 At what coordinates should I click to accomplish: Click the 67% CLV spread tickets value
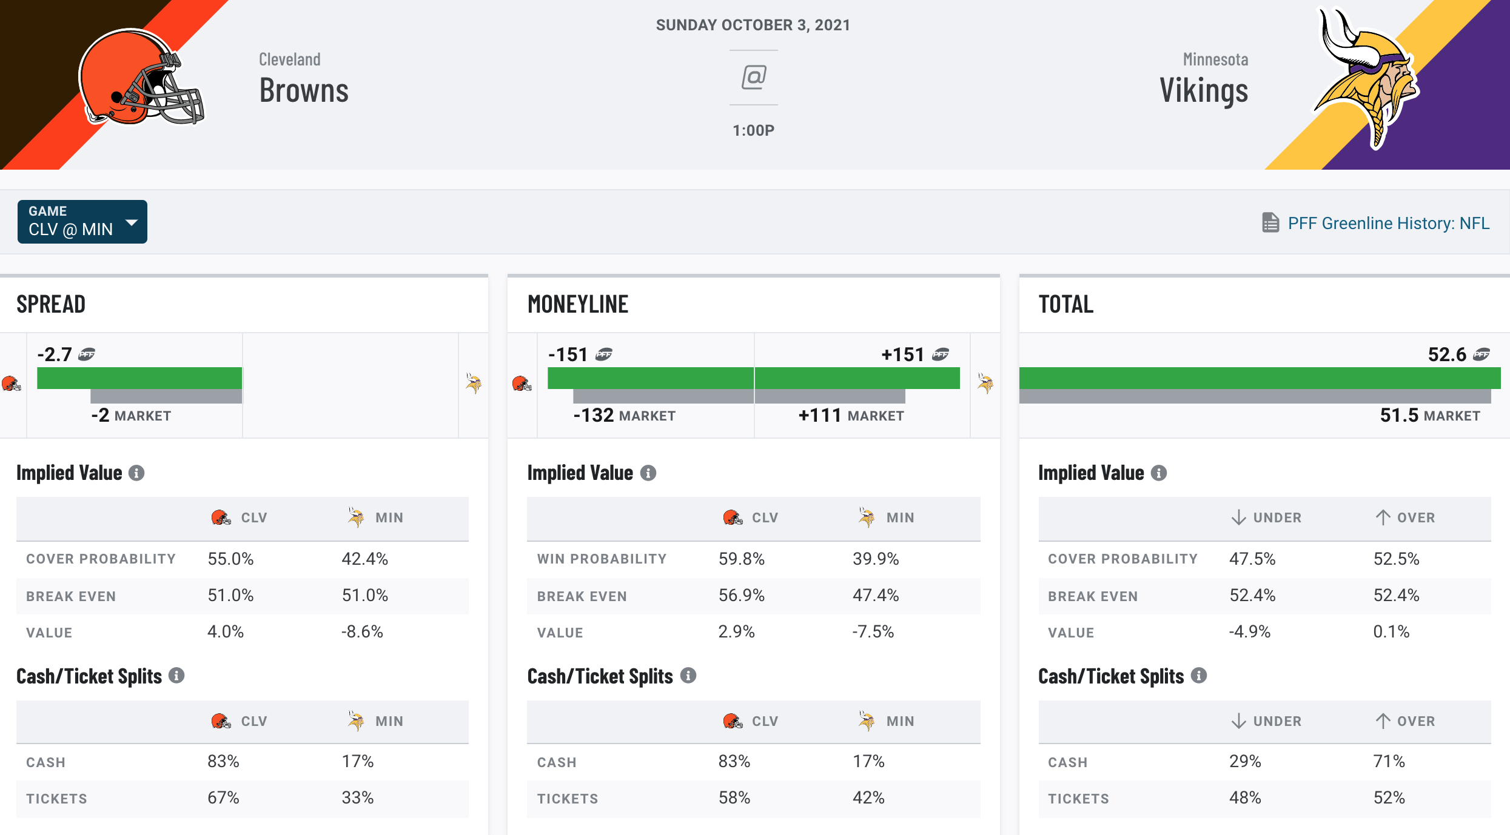point(223,797)
